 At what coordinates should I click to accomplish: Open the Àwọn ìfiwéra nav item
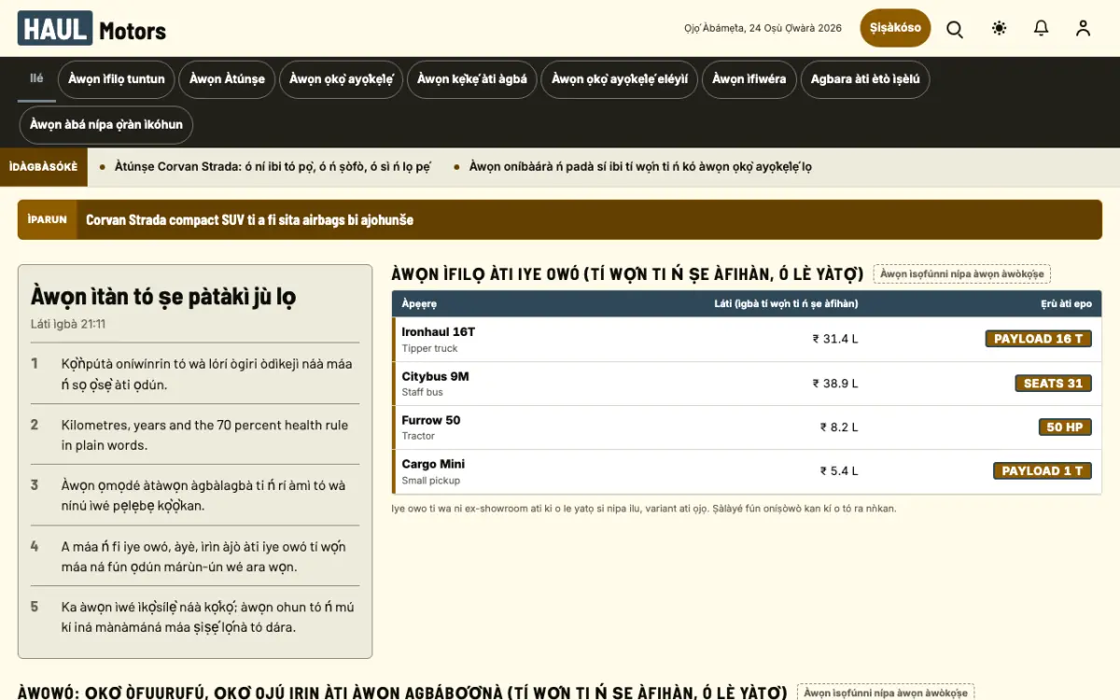749,79
